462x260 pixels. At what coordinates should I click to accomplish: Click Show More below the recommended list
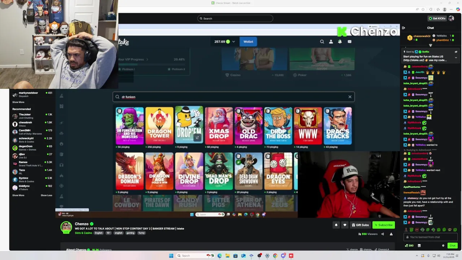point(18,195)
